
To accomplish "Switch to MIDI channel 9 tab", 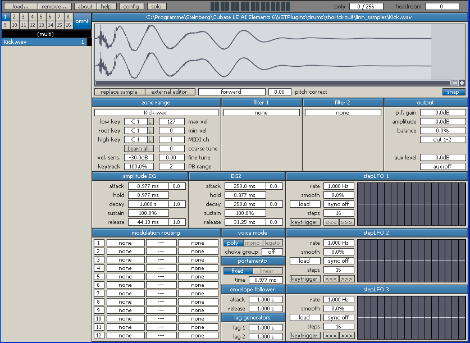I will [6, 25].
